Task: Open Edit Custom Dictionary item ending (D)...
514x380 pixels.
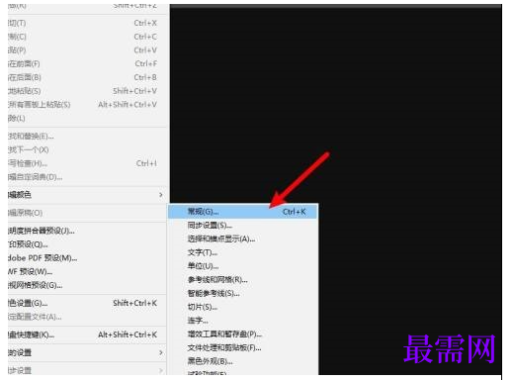Action: click(87, 177)
